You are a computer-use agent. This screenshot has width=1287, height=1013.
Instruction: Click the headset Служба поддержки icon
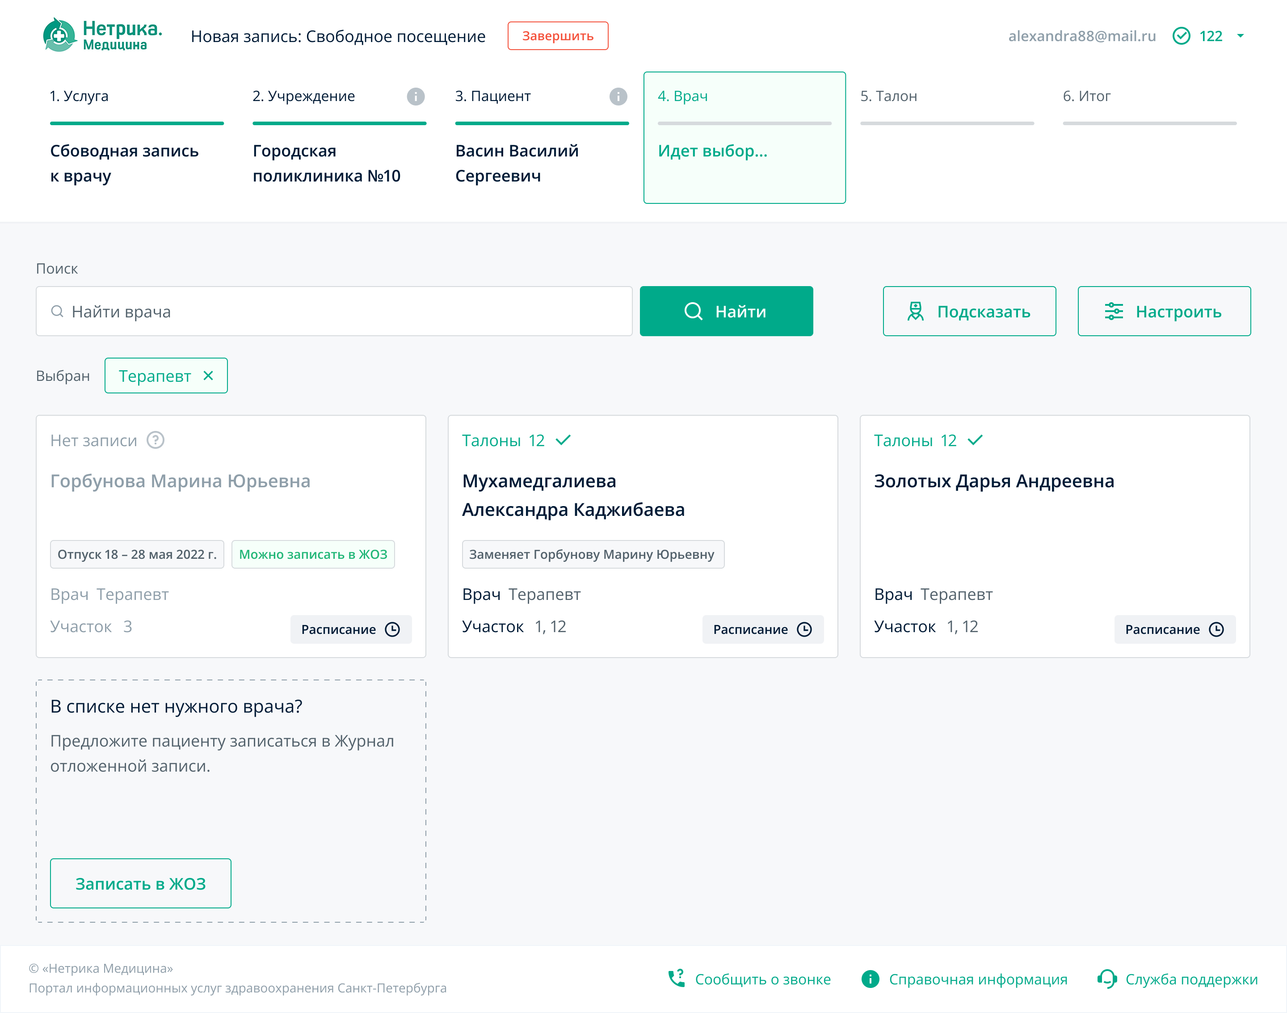tap(1106, 979)
